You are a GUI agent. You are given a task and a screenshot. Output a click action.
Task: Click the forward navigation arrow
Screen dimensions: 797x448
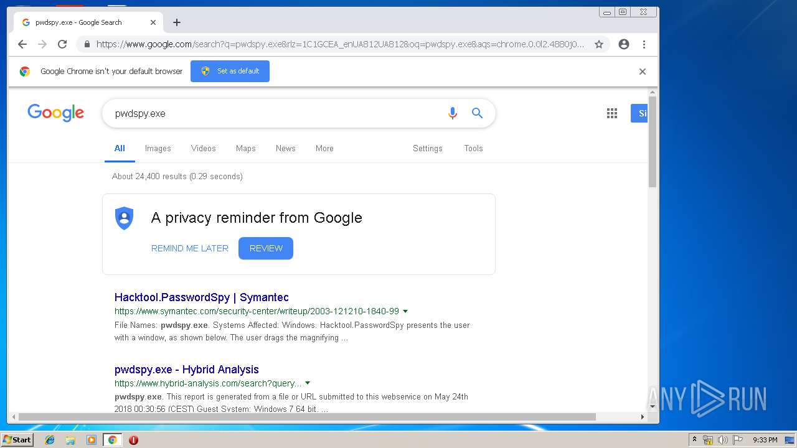click(42, 44)
